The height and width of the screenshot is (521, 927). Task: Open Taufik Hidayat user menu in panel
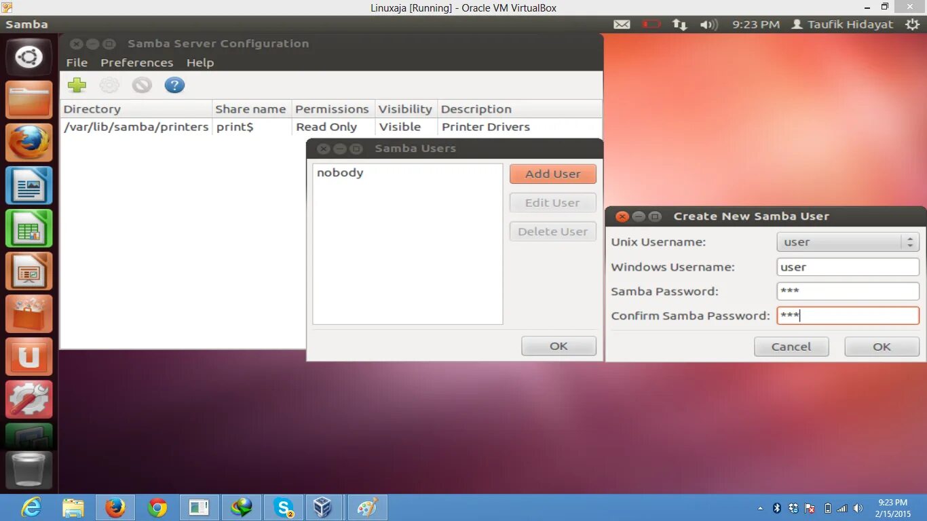pyautogui.click(x=842, y=24)
